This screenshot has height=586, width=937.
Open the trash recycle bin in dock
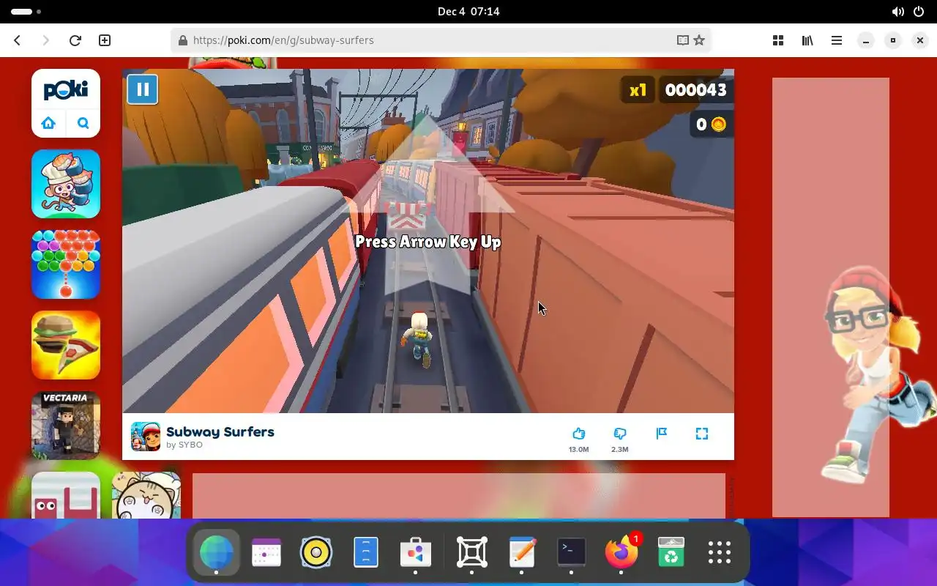[671, 552]
